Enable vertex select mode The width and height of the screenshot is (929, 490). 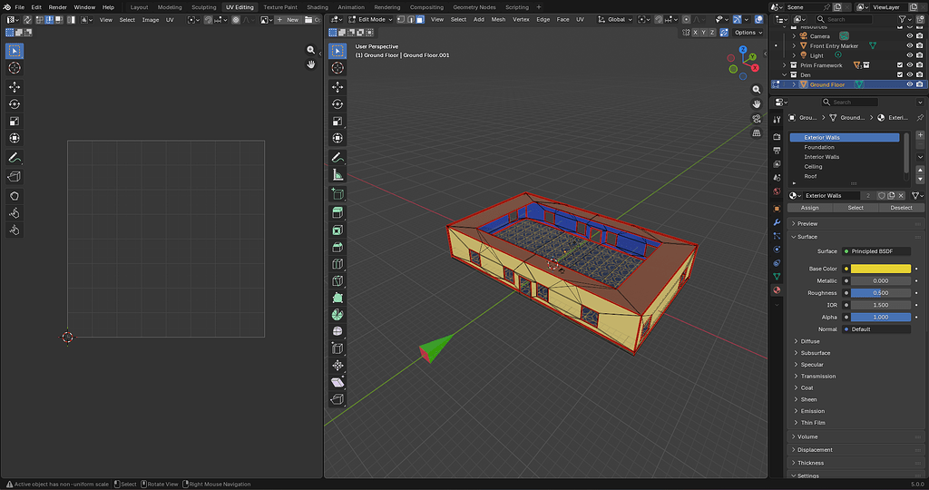[401, 20]
